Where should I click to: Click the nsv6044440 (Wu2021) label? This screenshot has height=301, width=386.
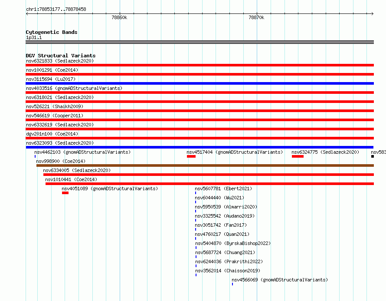tap(219, 198)
